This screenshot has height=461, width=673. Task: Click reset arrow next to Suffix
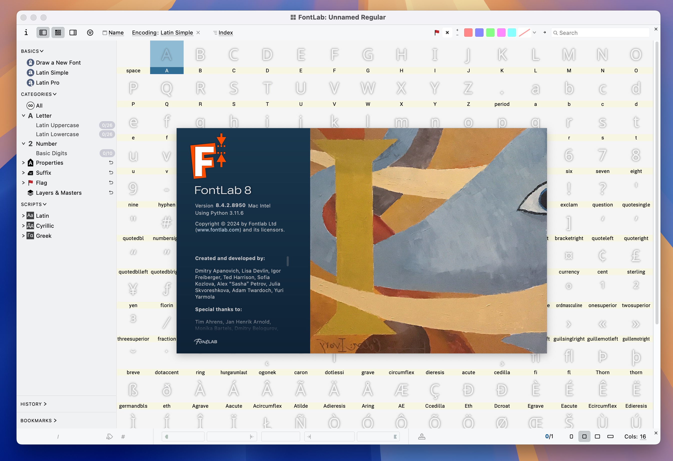pyautogui.click(x=111, y=173)
